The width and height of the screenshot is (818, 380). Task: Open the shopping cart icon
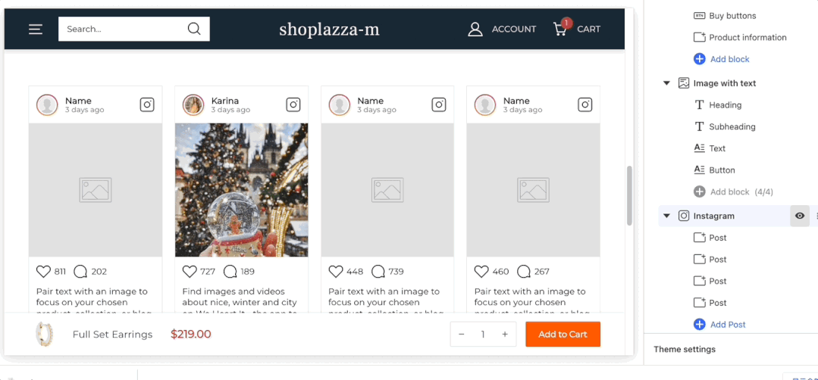pos(560,30)
